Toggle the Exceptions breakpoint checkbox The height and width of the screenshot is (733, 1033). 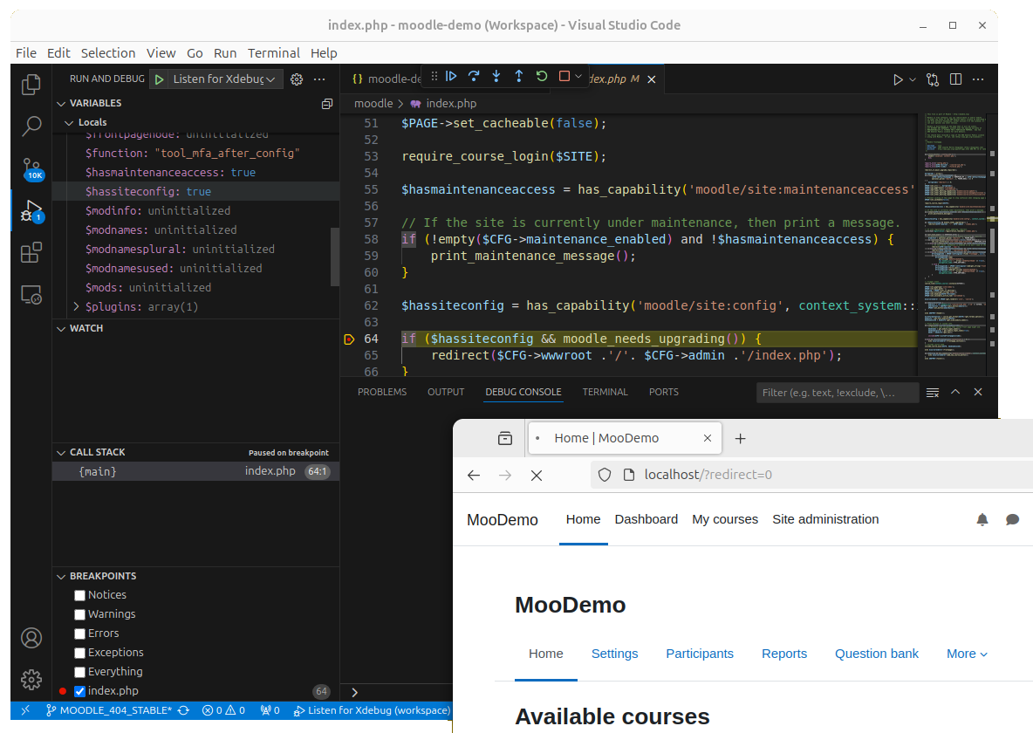[79, 653]
